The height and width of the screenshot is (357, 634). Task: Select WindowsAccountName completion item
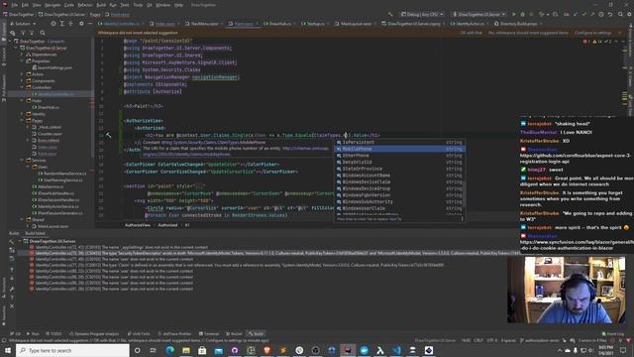point(399,176)
